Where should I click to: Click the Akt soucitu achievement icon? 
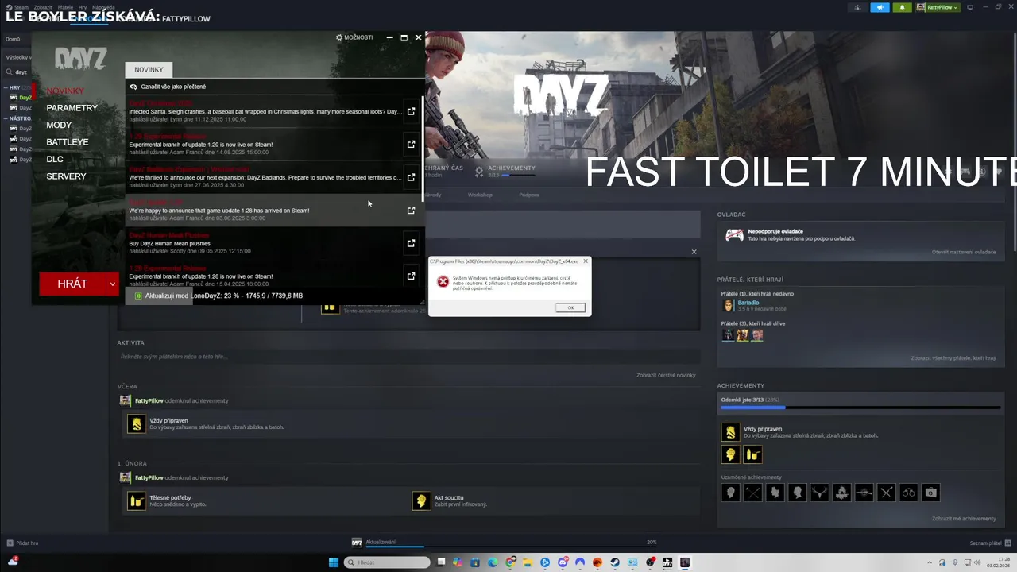tap(421, 500)
